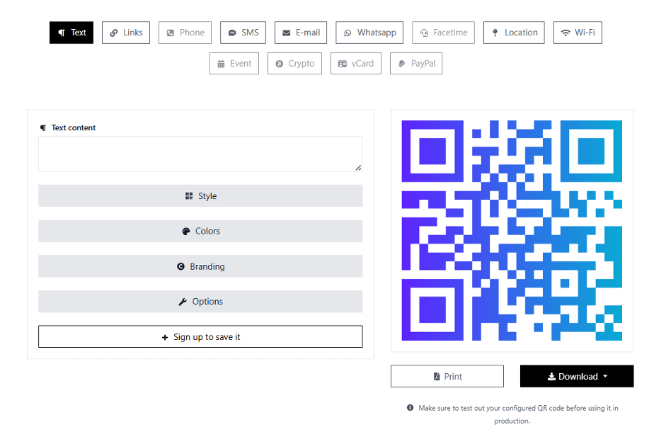Open the PayPal QR type tab
Image resolution: width=666 pixels, height=432 pixels.
point(416,63)
